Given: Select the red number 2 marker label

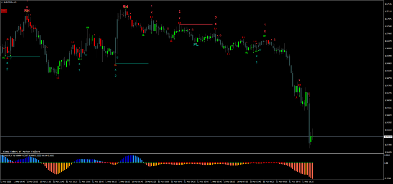Looking at the screenshot, I should coord(179,11).
